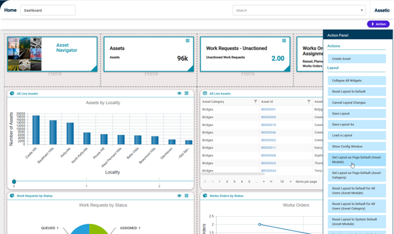Click Set Layout as Page Default (Asset Module)
Screen dimensions: 394x234
[x=357, y=160]
